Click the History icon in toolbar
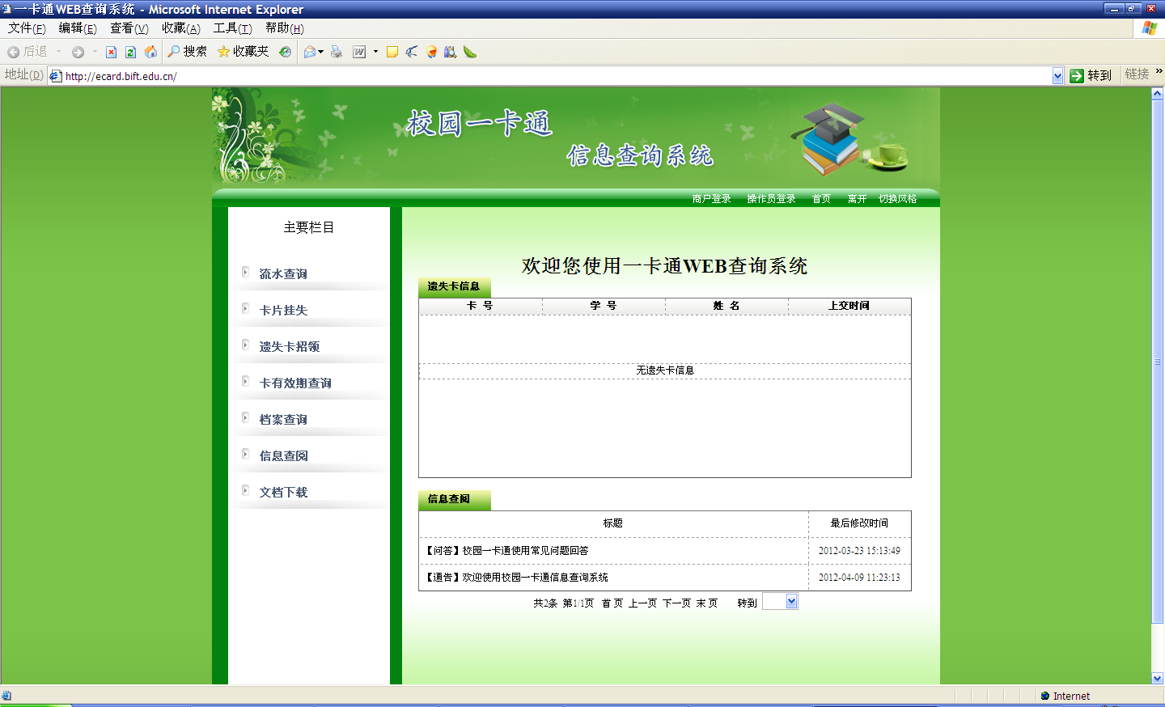This screenshot has width=1165, height=707. [x=285, y=52]
